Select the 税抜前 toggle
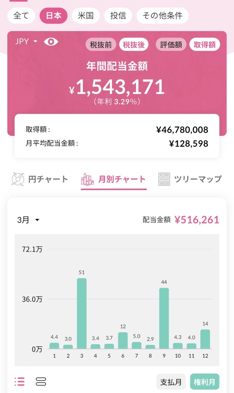 point(101,45)
